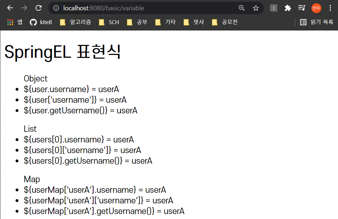Click the ${users[0].getUsername()} = userA line
Viewport: 338px width, 219px height.
pos(88,161)
